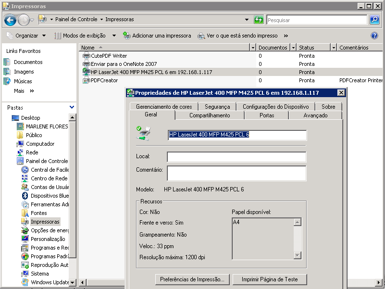Click the Programas Padrão icon
This screenshot has width=385, height=289.
tap(25, 256)
